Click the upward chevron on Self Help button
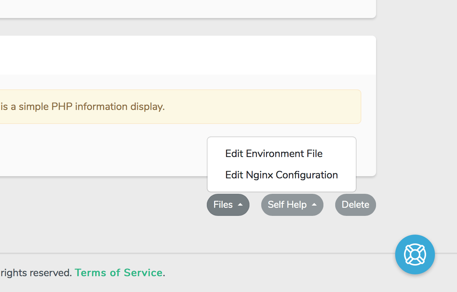Screen dimensions: 457x292 click(315, 204)
